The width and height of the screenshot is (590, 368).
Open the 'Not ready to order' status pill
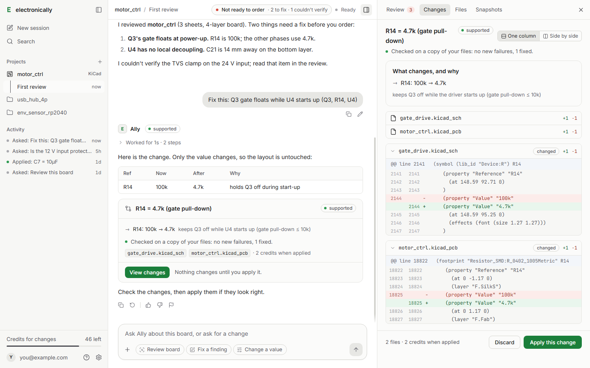click(272, 10)
